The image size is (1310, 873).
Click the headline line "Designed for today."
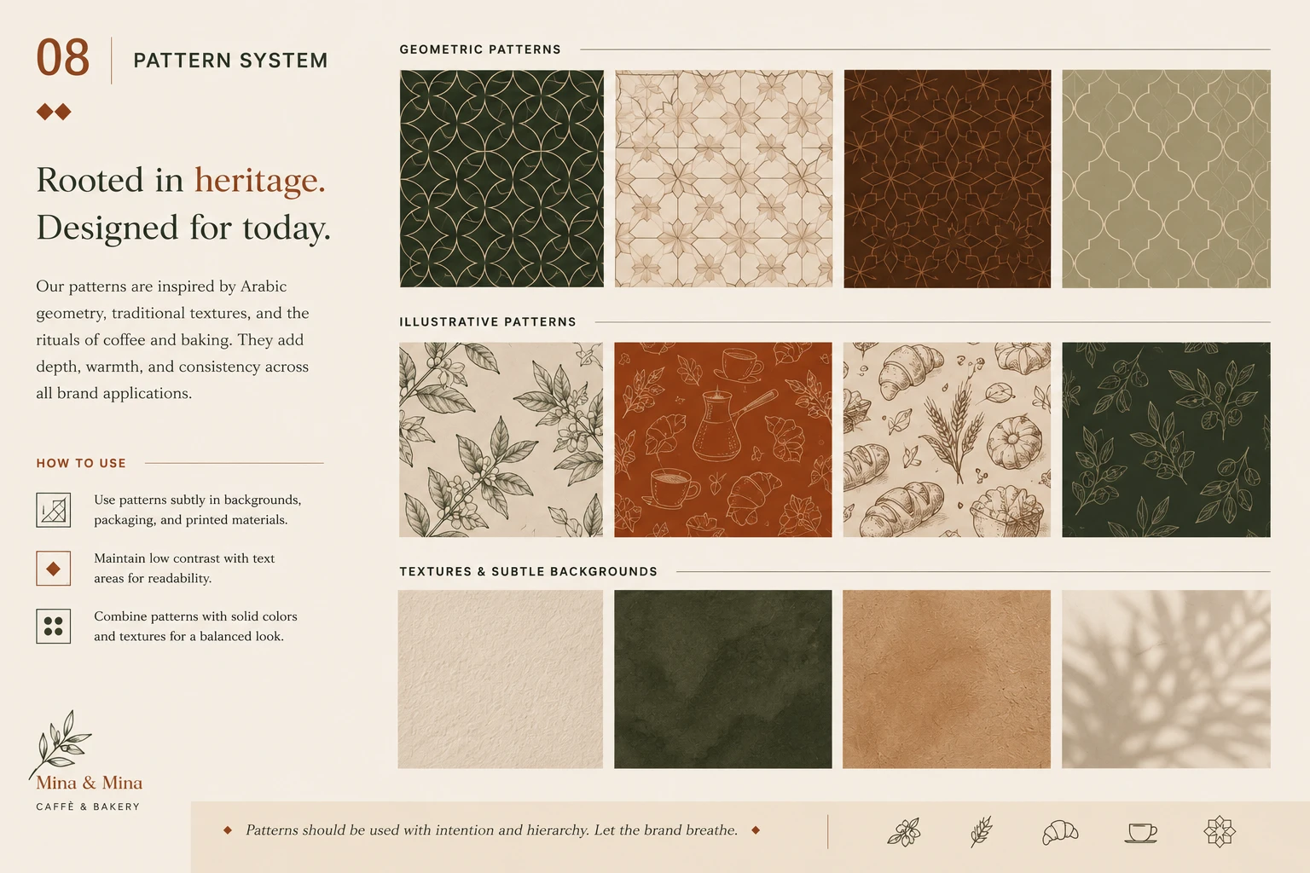(183, 228)
